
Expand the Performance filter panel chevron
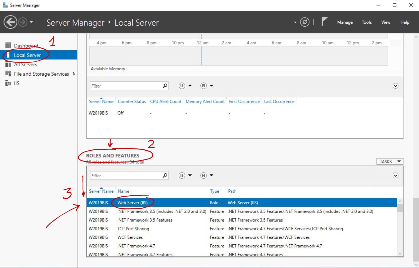click(395, 86)
